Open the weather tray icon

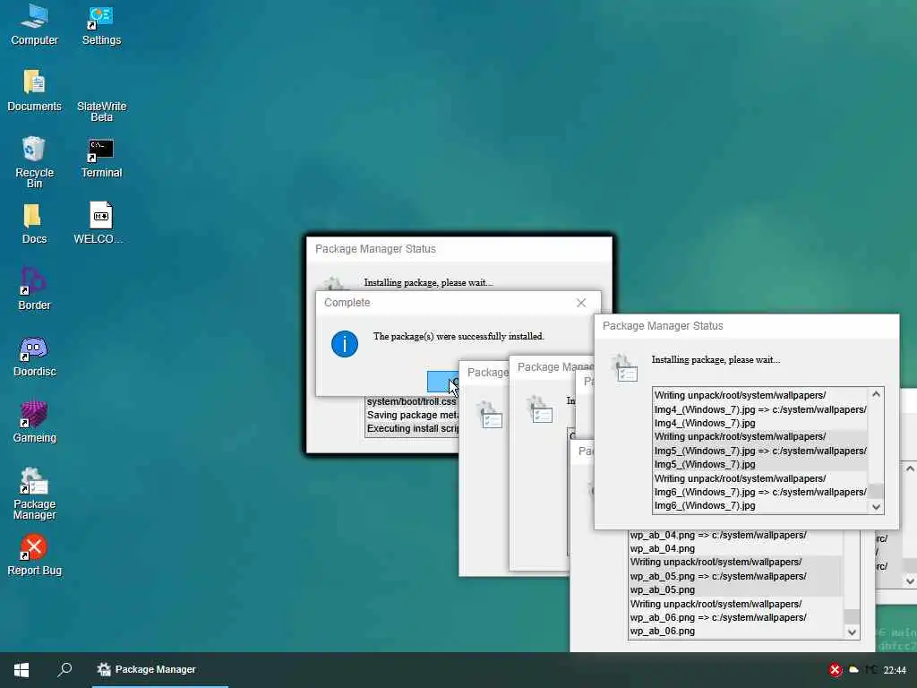853,670
